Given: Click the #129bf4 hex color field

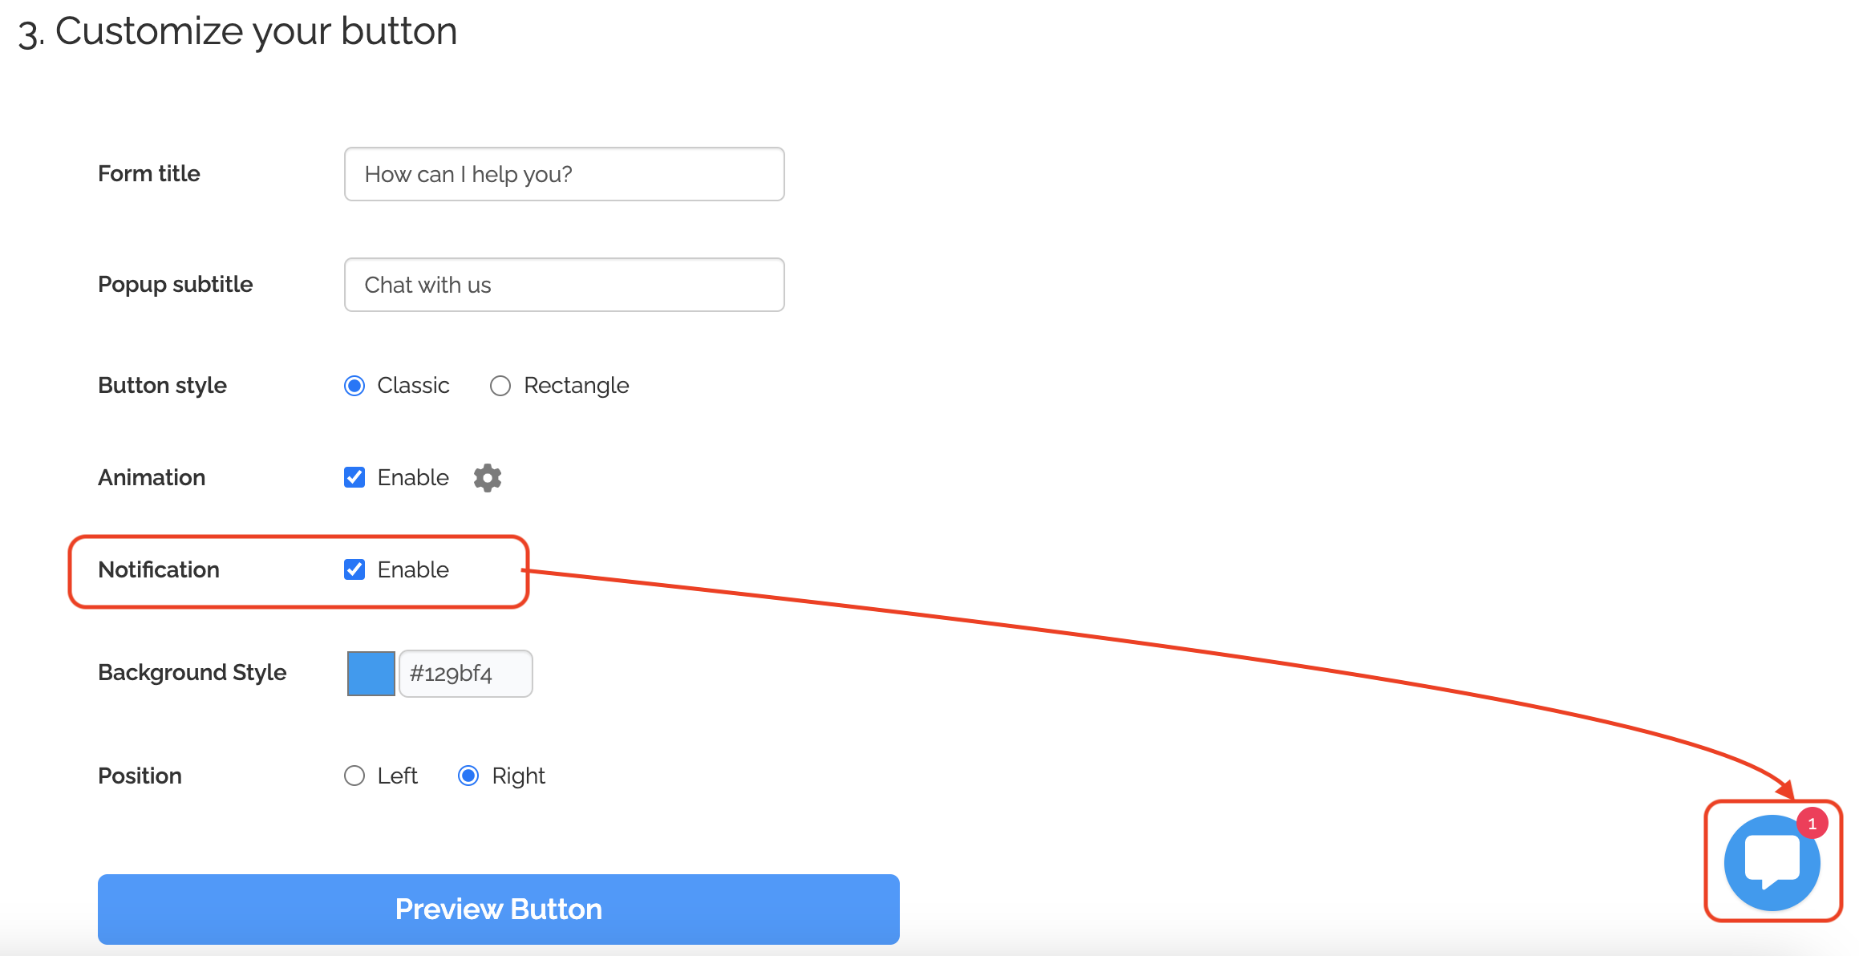Looking at the screenshot, I should point(465,674).
